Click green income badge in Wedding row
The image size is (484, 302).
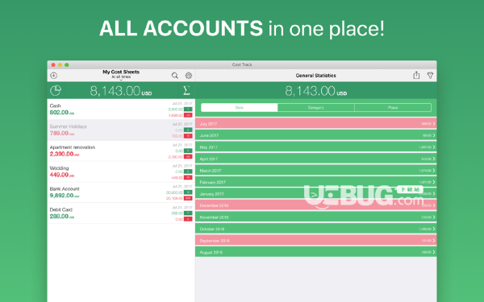(x=188, y=172)
